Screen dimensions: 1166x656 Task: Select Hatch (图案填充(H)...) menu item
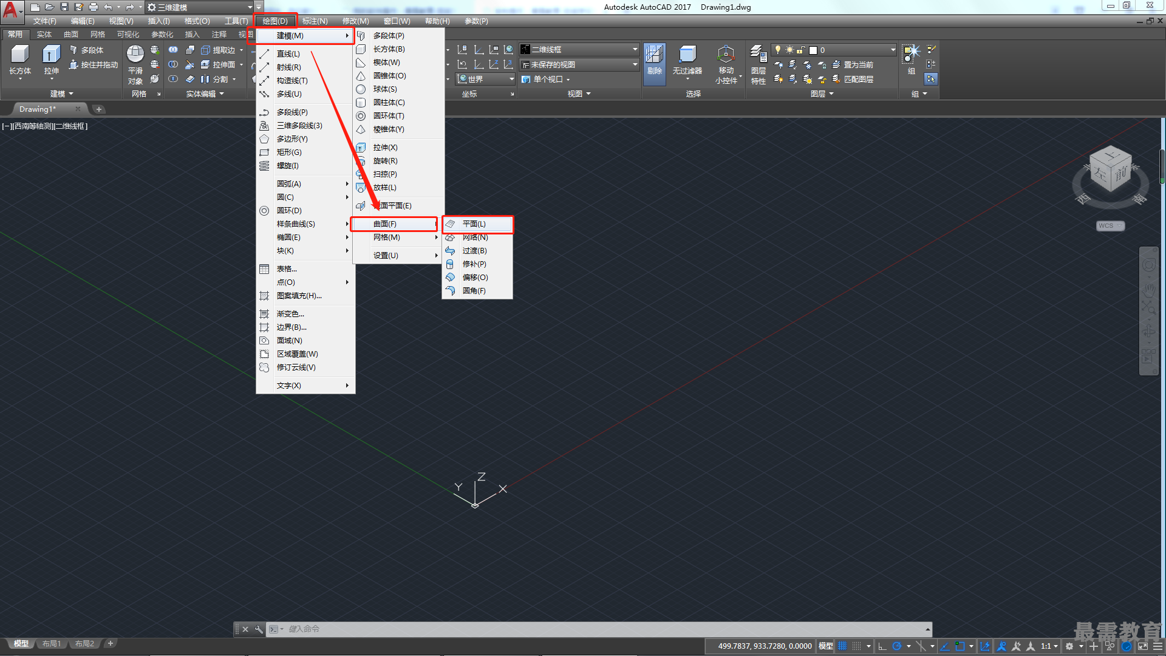(305, 296)
